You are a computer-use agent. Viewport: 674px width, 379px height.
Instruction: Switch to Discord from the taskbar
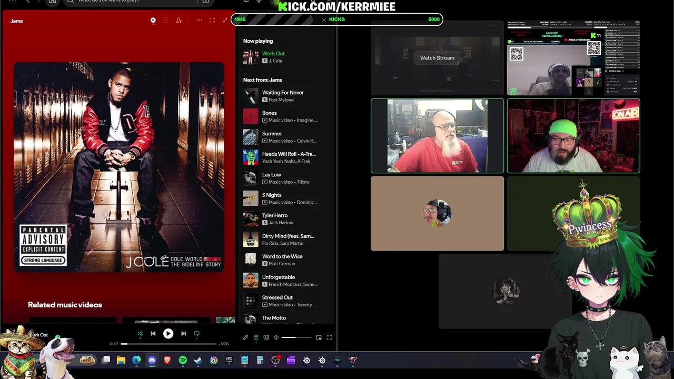click(152, 360)
